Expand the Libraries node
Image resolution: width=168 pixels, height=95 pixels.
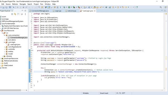[2, 56]
